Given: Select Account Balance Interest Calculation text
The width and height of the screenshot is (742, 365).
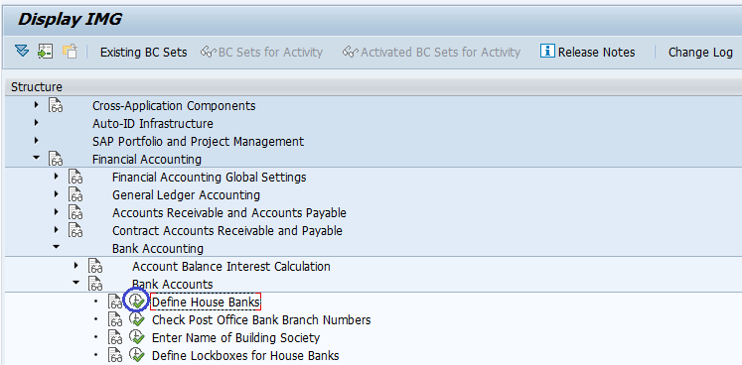Looking at the screenshot, I should [x=230, y=266].
